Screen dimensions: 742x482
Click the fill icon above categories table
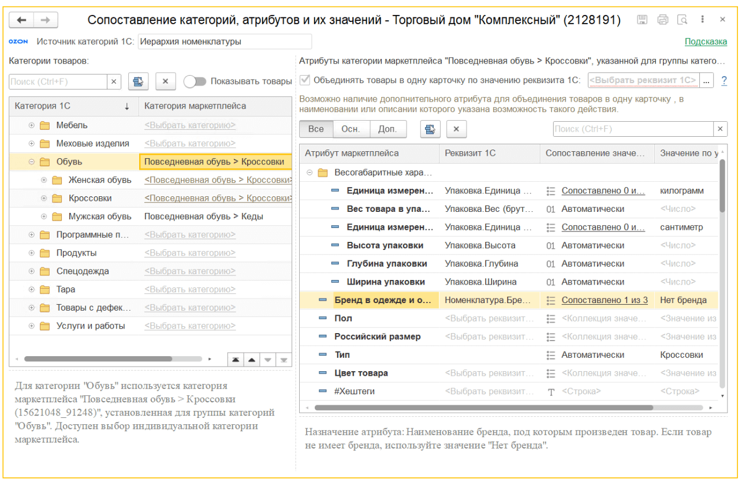[x=139, y=82]
